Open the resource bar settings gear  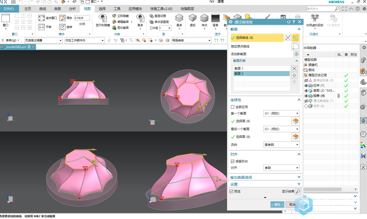coord(364,47)
